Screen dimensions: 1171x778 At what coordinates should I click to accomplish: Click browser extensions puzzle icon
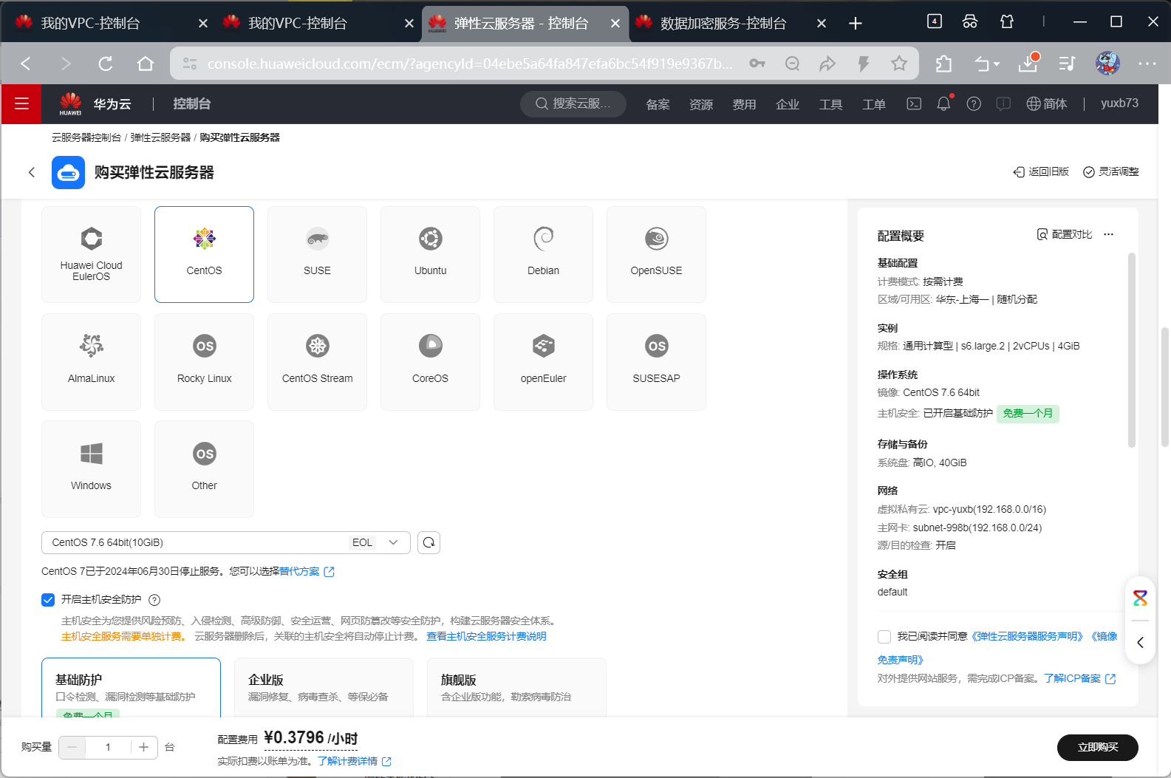(x=943, y=64)
